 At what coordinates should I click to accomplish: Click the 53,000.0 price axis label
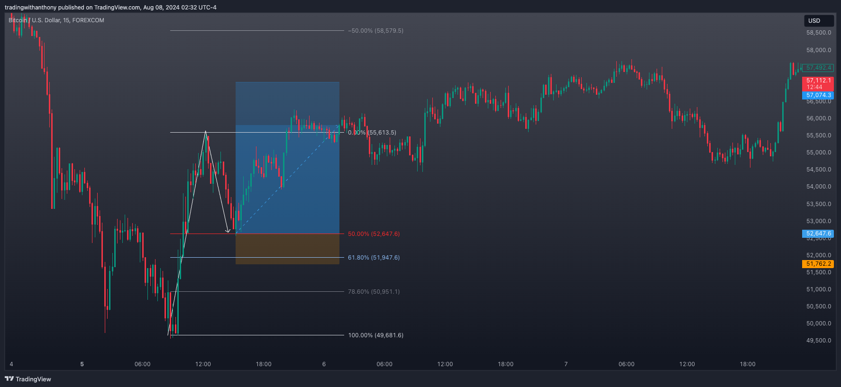tap(819, 221)
